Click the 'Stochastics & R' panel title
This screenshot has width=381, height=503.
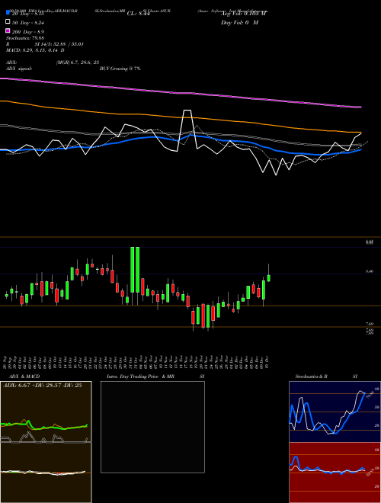[x=312, y=376]
